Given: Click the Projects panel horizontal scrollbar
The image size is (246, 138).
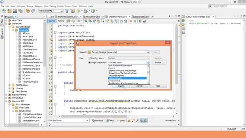Looking at the screenshot, I should click(x=23, y=125).
